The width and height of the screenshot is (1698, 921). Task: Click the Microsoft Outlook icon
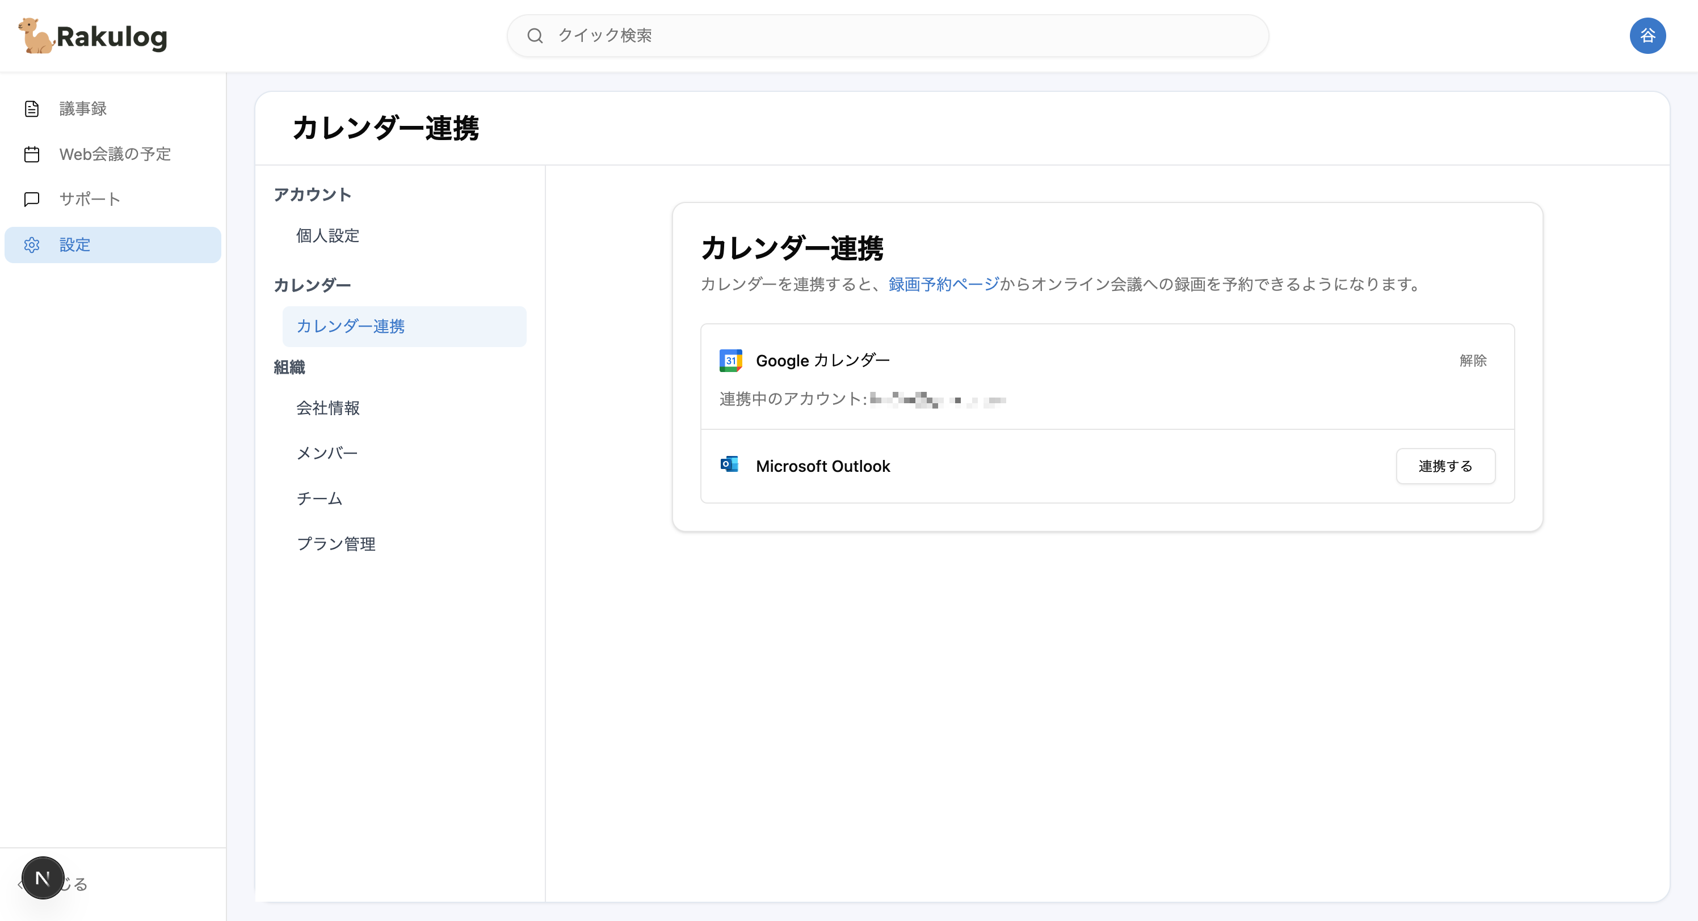coord(730,464)
